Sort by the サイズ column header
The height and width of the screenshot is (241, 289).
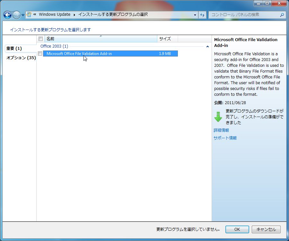[168, 39]
